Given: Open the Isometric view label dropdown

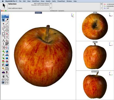Looking at the screenshot, I should point(38,13).
